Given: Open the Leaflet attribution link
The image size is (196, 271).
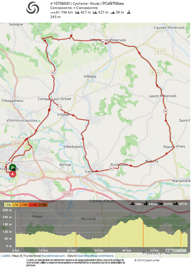Looking at the screenshot, I should (6, 256).
